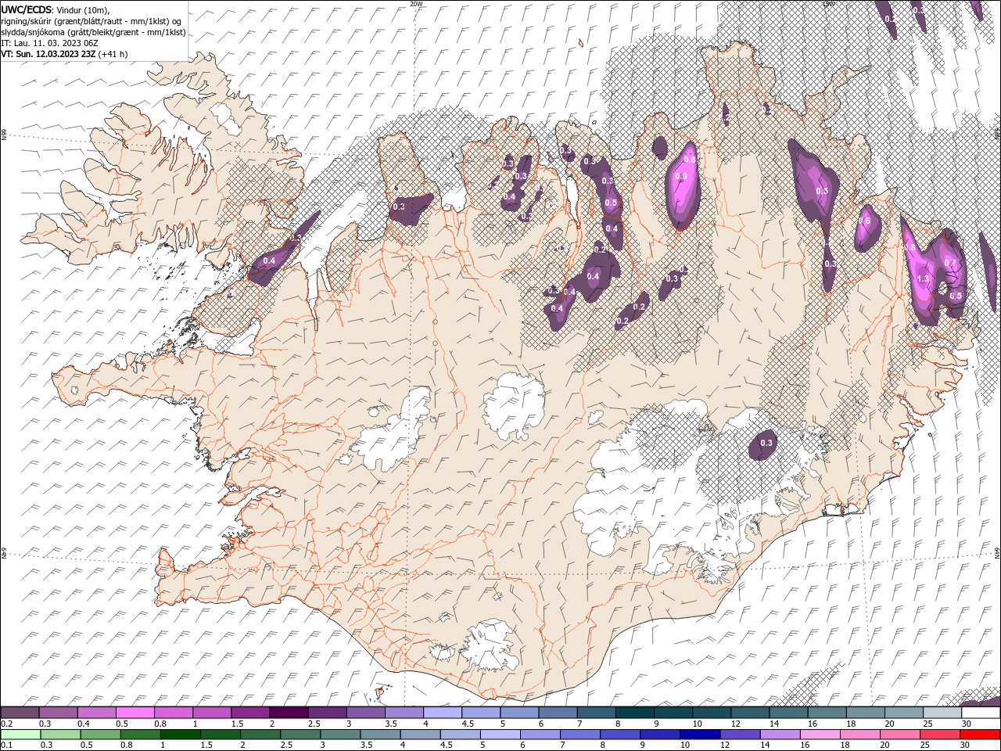
Task: Click the white southern glacier near the south coast
Action: (490, 645)
